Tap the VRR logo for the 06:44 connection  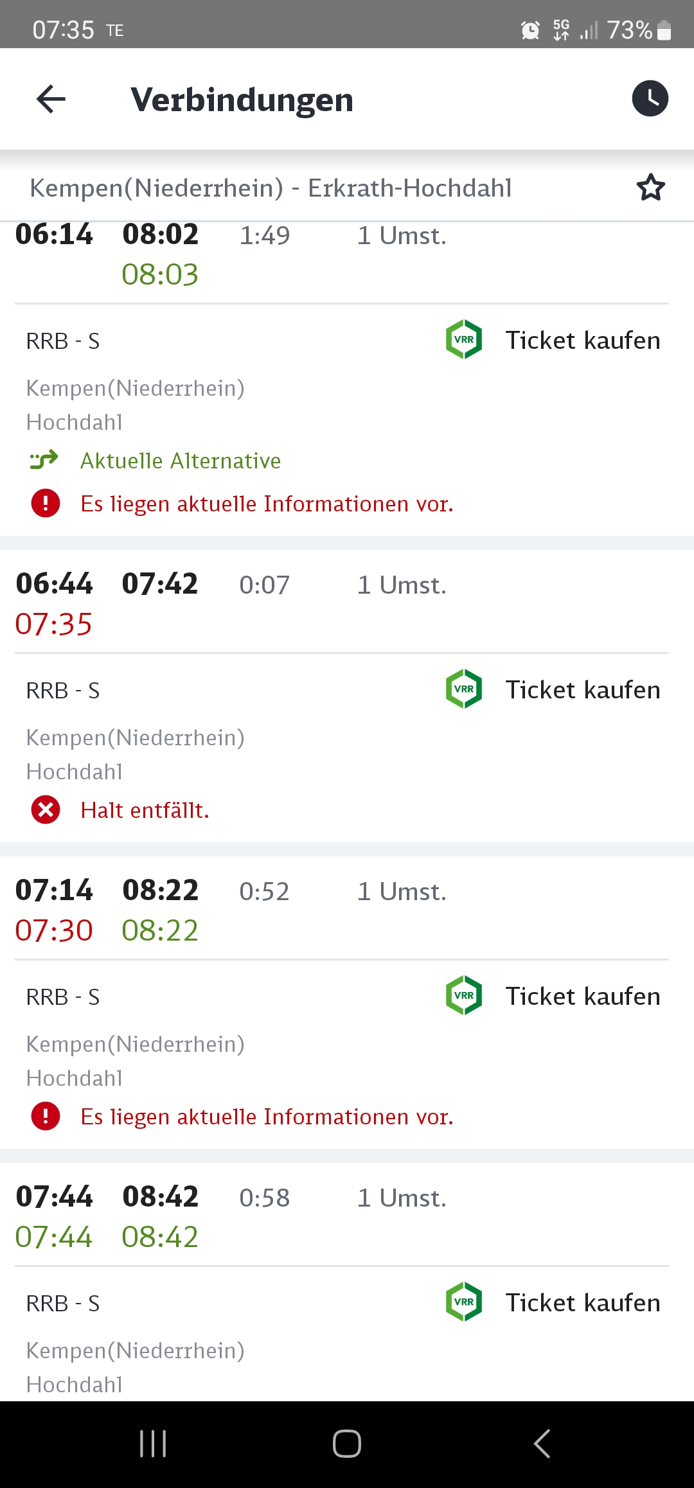tap(464, 689)
